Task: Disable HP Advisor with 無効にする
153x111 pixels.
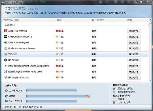Action: (134, 60)
